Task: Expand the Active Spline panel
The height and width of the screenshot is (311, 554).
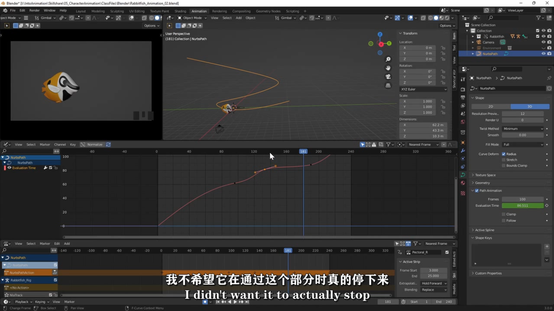Action: click(484, 230)
